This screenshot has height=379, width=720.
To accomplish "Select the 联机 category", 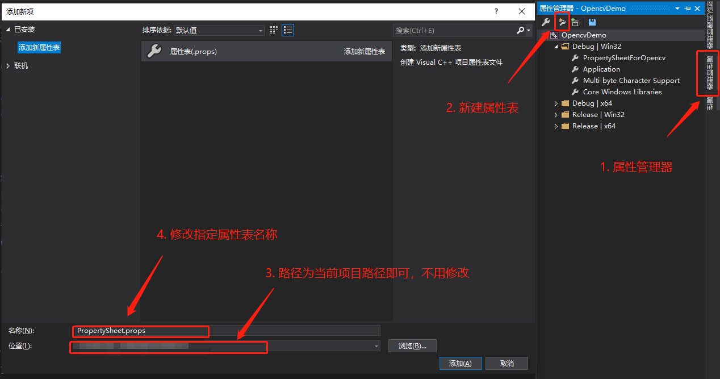I will (x=21, y=66).
